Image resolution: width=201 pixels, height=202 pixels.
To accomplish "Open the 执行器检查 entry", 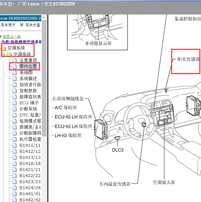I will click(x=30, y=139).
